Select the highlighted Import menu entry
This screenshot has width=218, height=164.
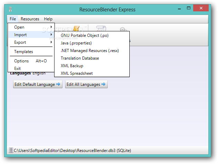pyautogui.click(x=31, y=35)
